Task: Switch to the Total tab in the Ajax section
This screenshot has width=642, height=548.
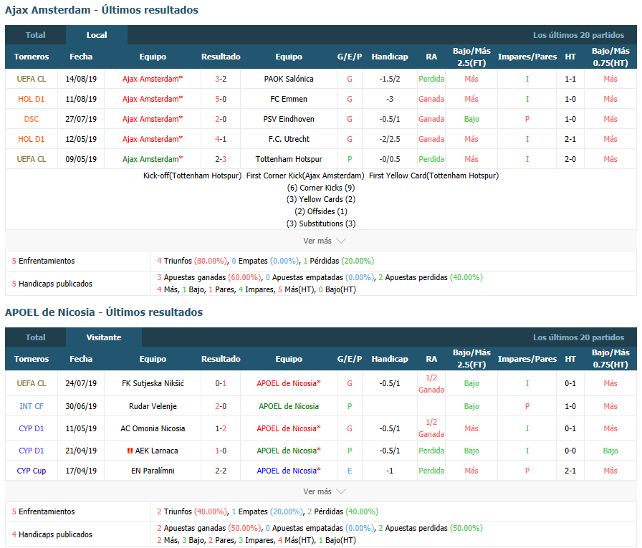Action: click(36, 35)
